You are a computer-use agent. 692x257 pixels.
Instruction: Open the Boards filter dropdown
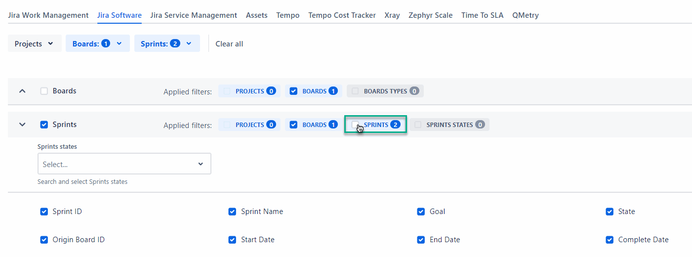click(97, 43)
